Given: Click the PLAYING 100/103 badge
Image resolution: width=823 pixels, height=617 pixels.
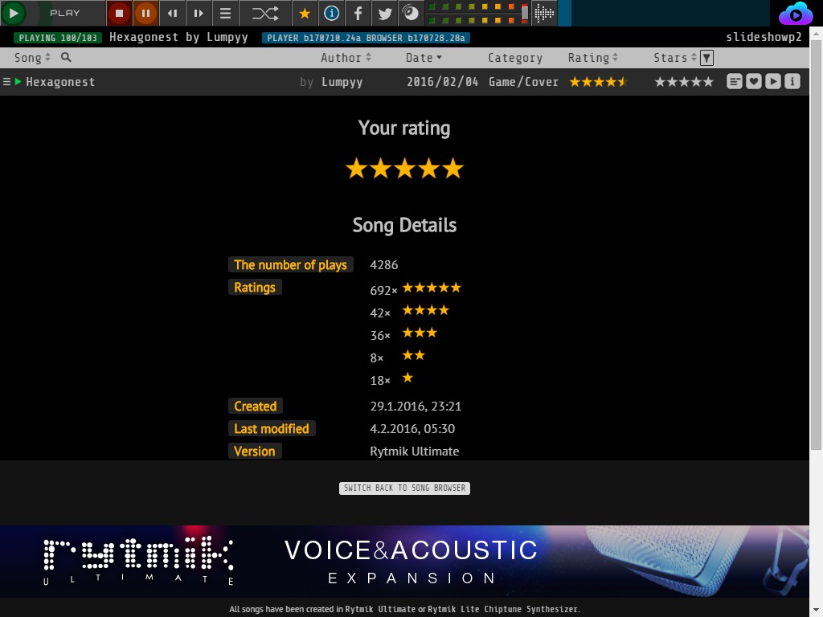Looking at the screenshot, I should tap(58, 38).
